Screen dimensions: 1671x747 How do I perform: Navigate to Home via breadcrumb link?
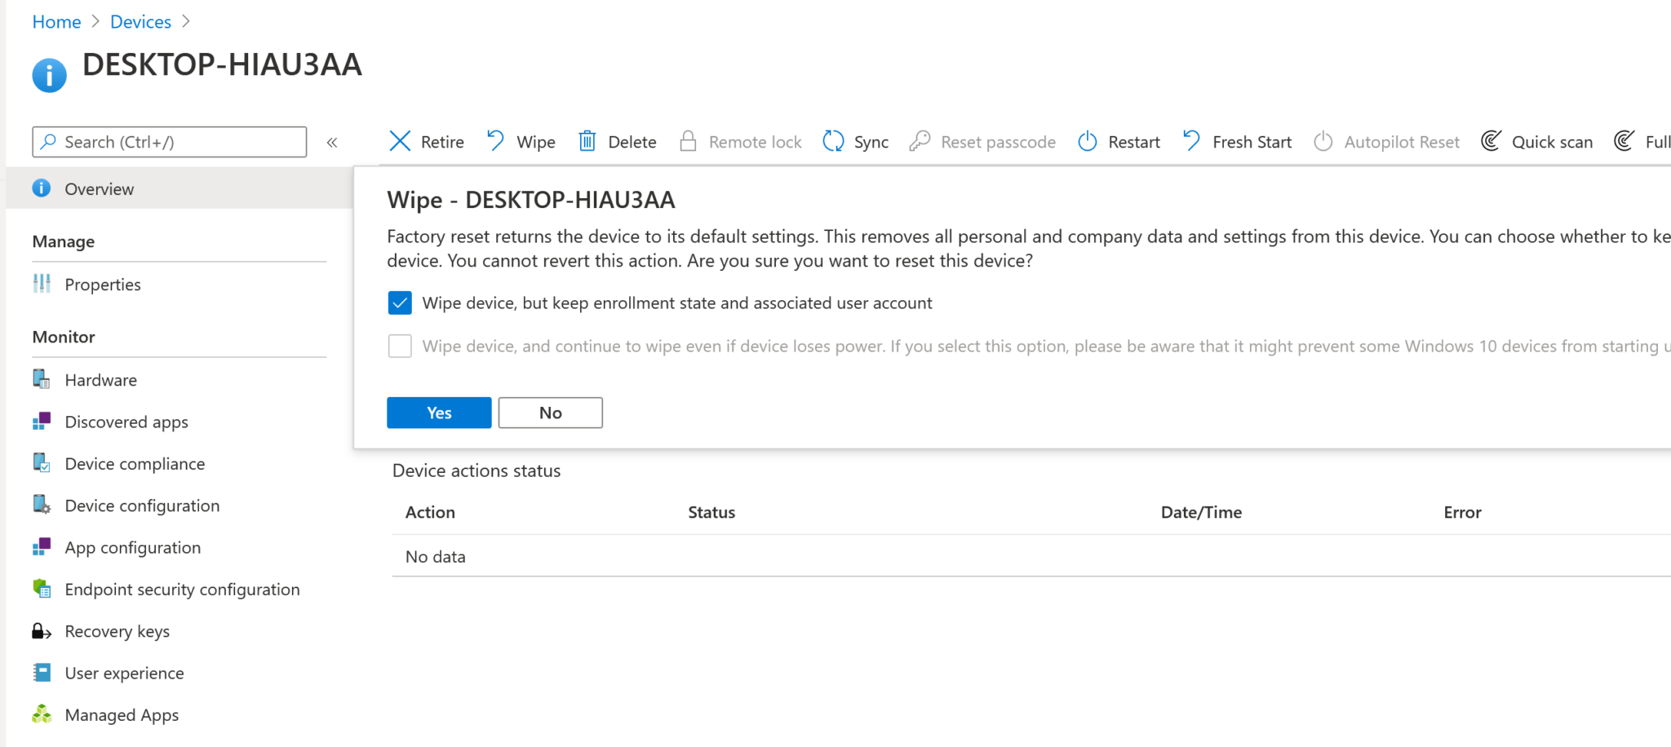56,21
